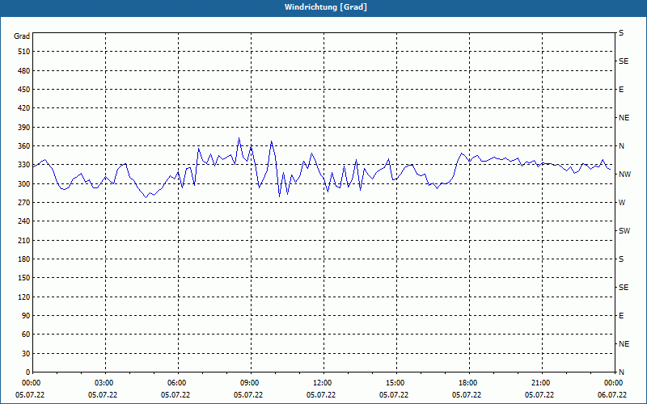This screenshot has width=647, height=404.
Task: Click the 240 value on the left axis
Action: coord(24,221)
